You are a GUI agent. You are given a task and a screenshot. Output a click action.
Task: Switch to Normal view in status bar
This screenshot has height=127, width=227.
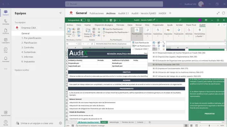pos(186,125)
